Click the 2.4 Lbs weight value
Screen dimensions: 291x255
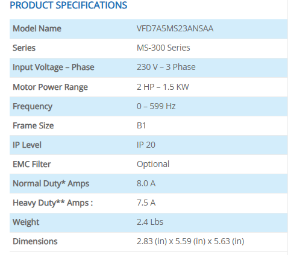(150, 222)
